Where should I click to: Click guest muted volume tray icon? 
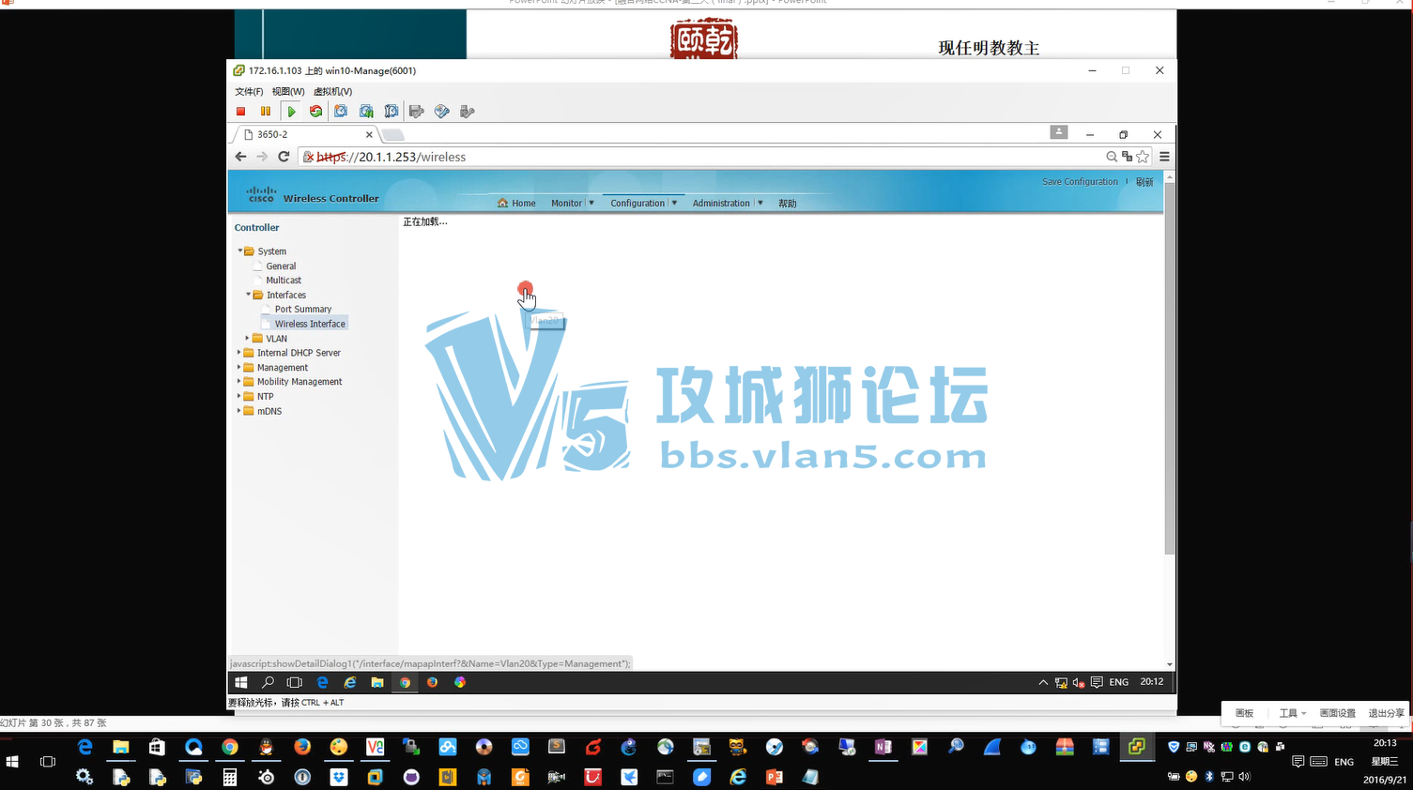pyautogui.click(x=1079, y=683)
